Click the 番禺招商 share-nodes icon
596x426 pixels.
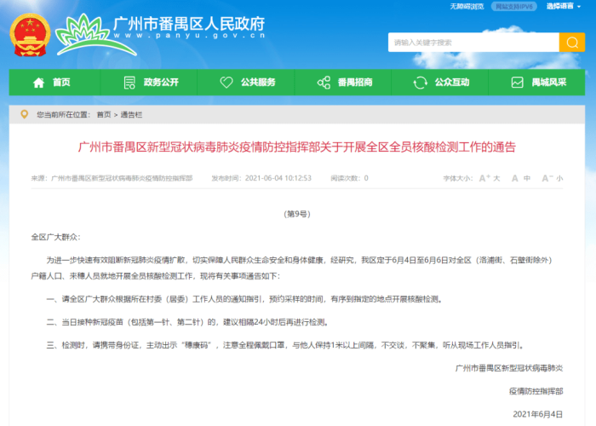pyautogui.click(x=324, y=82)
